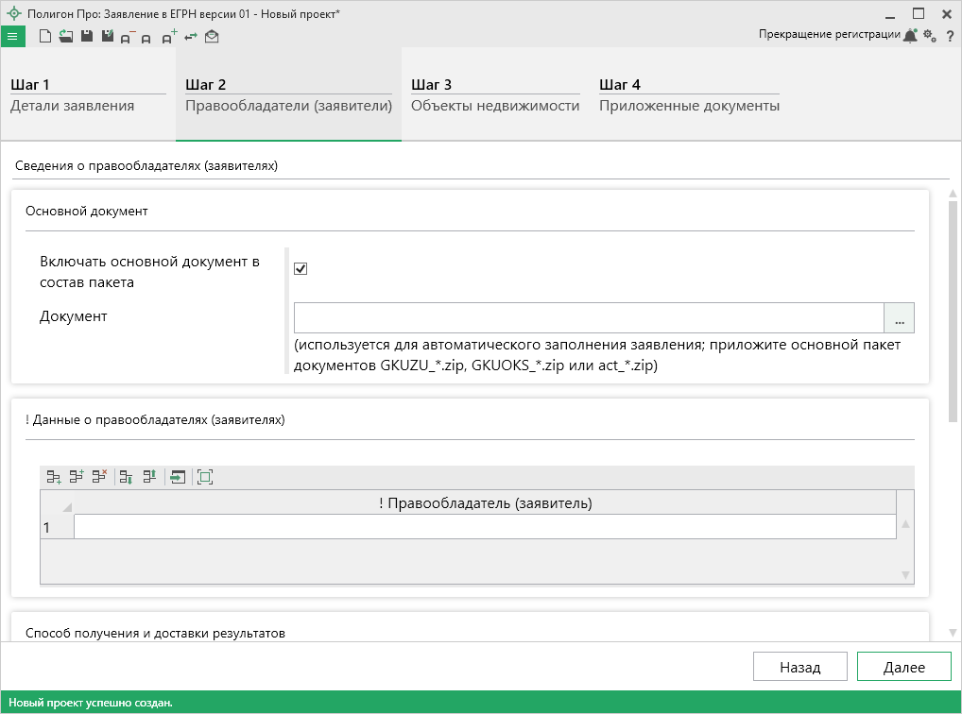Click the Документ file path field
The height and width of the screenshot is (714, 962).
(x=588, y=318)
